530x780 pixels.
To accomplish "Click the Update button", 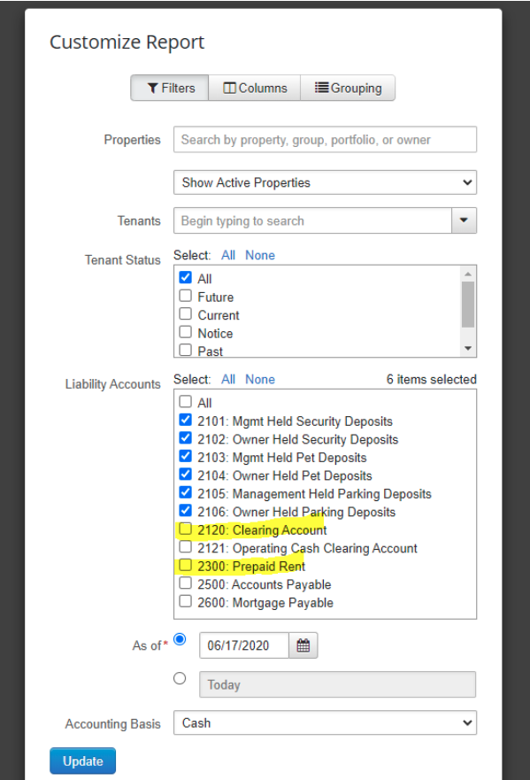I will 82,761.
